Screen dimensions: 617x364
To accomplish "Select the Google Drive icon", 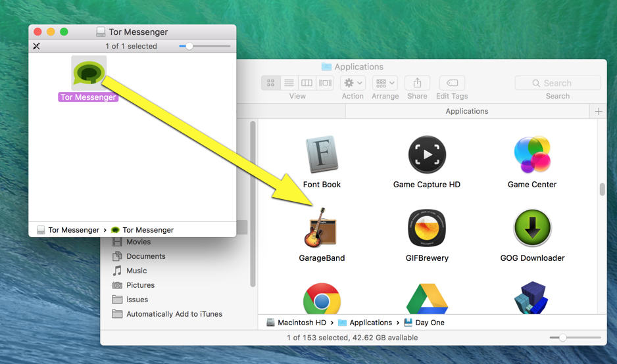I will coord(427,300).
